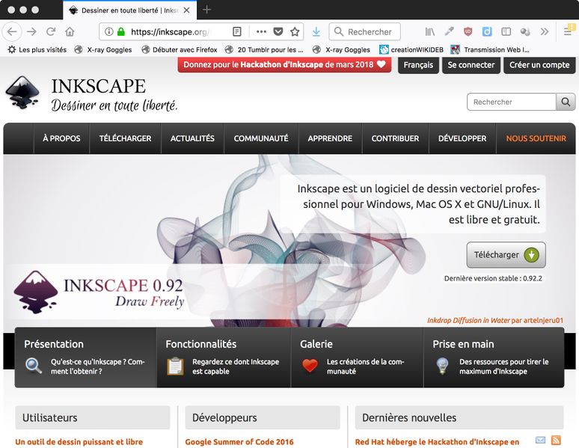Click the browser forward arrow
Image resolution: width=579 pixels, height=448 pixels.
[31, 31]
